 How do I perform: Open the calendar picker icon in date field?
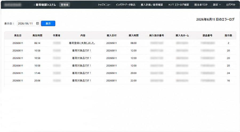[38, 23]
